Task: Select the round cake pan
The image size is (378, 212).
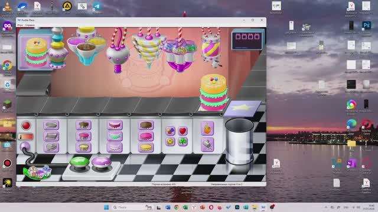Action: coord(51,125)
